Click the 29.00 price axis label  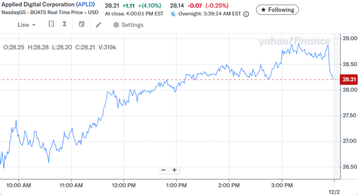click(348, 39)
